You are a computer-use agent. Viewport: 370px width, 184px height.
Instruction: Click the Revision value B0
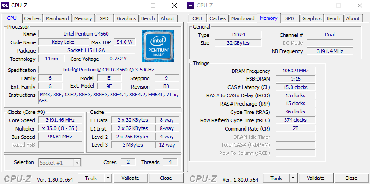pos(167,86)
